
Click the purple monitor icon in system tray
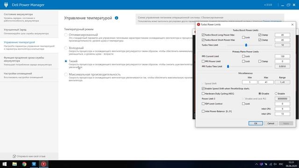pos(261,164)
